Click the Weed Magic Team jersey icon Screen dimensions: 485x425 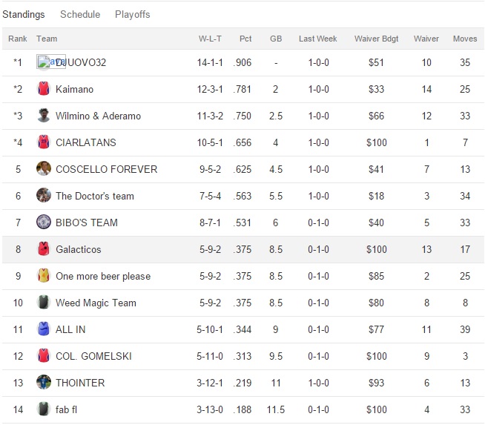tap(43, 303)
